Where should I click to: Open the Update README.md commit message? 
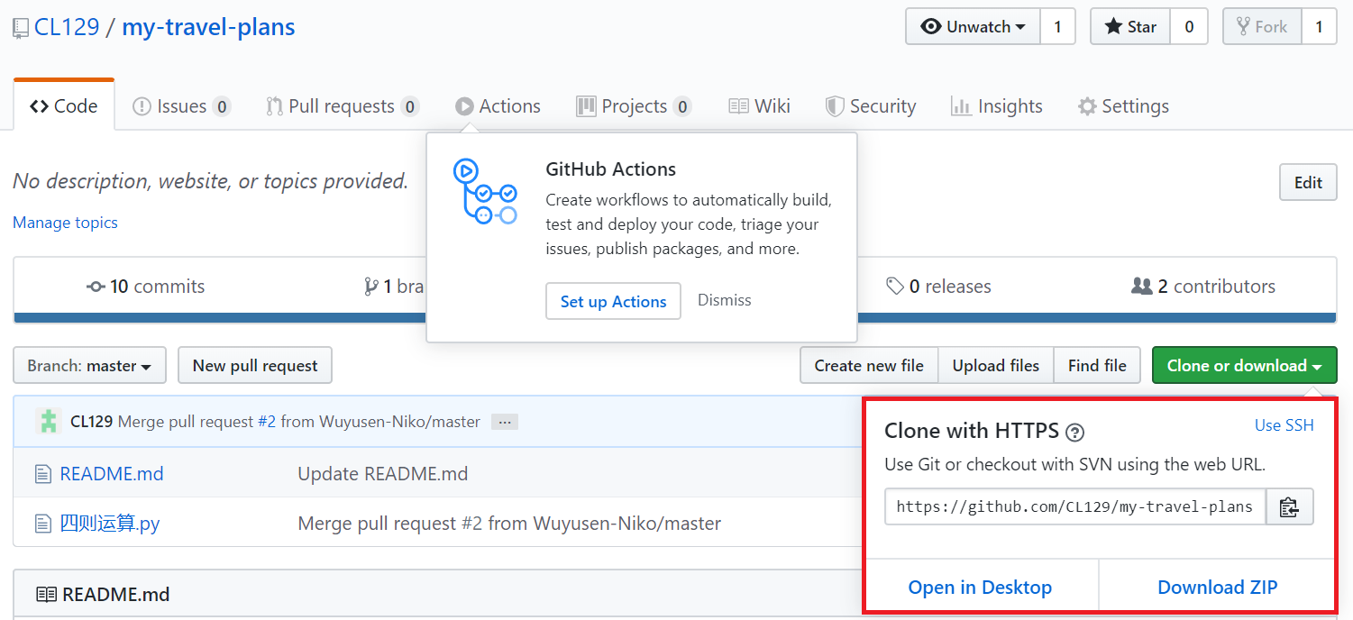pyautogui.click(x=383, y=474)
